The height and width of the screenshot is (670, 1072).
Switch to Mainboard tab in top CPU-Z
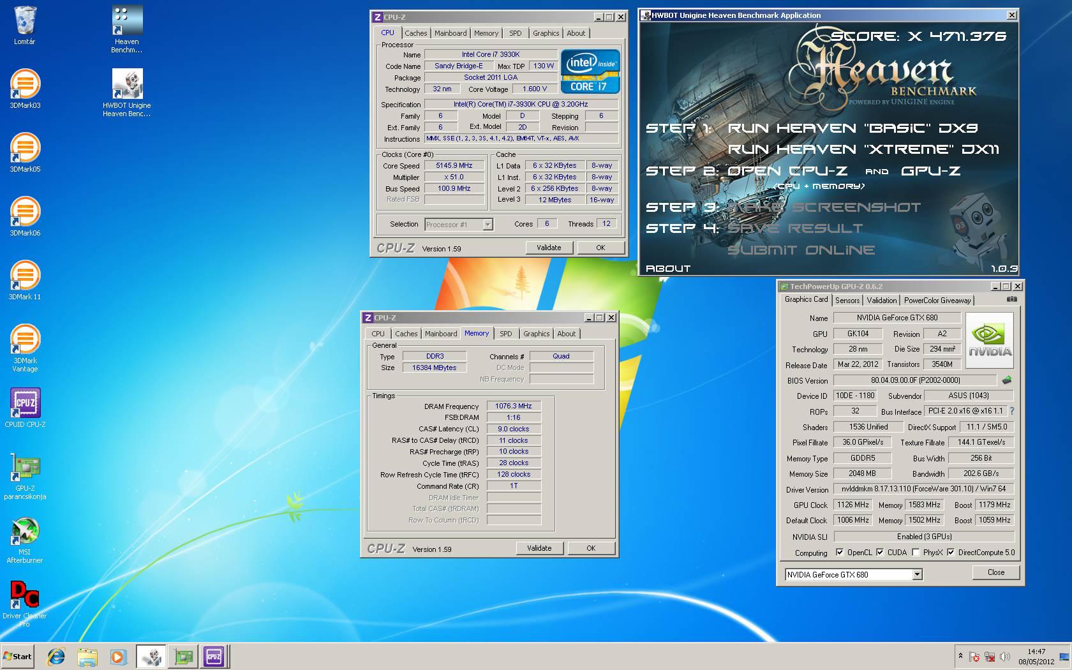450,33
